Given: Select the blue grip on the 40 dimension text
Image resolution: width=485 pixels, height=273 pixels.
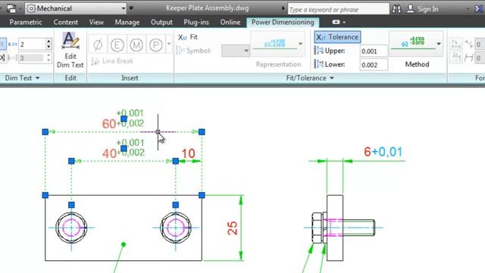Looking at the screenshot, I should (124, 149).
